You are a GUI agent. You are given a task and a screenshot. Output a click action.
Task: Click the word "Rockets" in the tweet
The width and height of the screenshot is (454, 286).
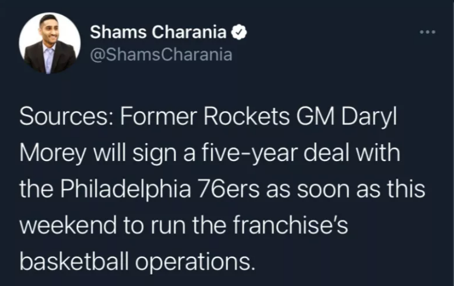(x=246, y=116)
